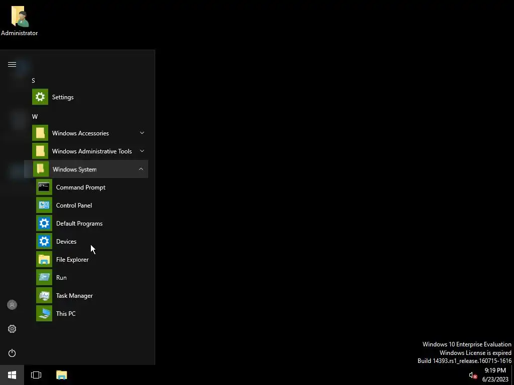The height and width of the screenshot is (385, 514).
Task: Jump to letter S section header
Action: click(x=33, y=81)
